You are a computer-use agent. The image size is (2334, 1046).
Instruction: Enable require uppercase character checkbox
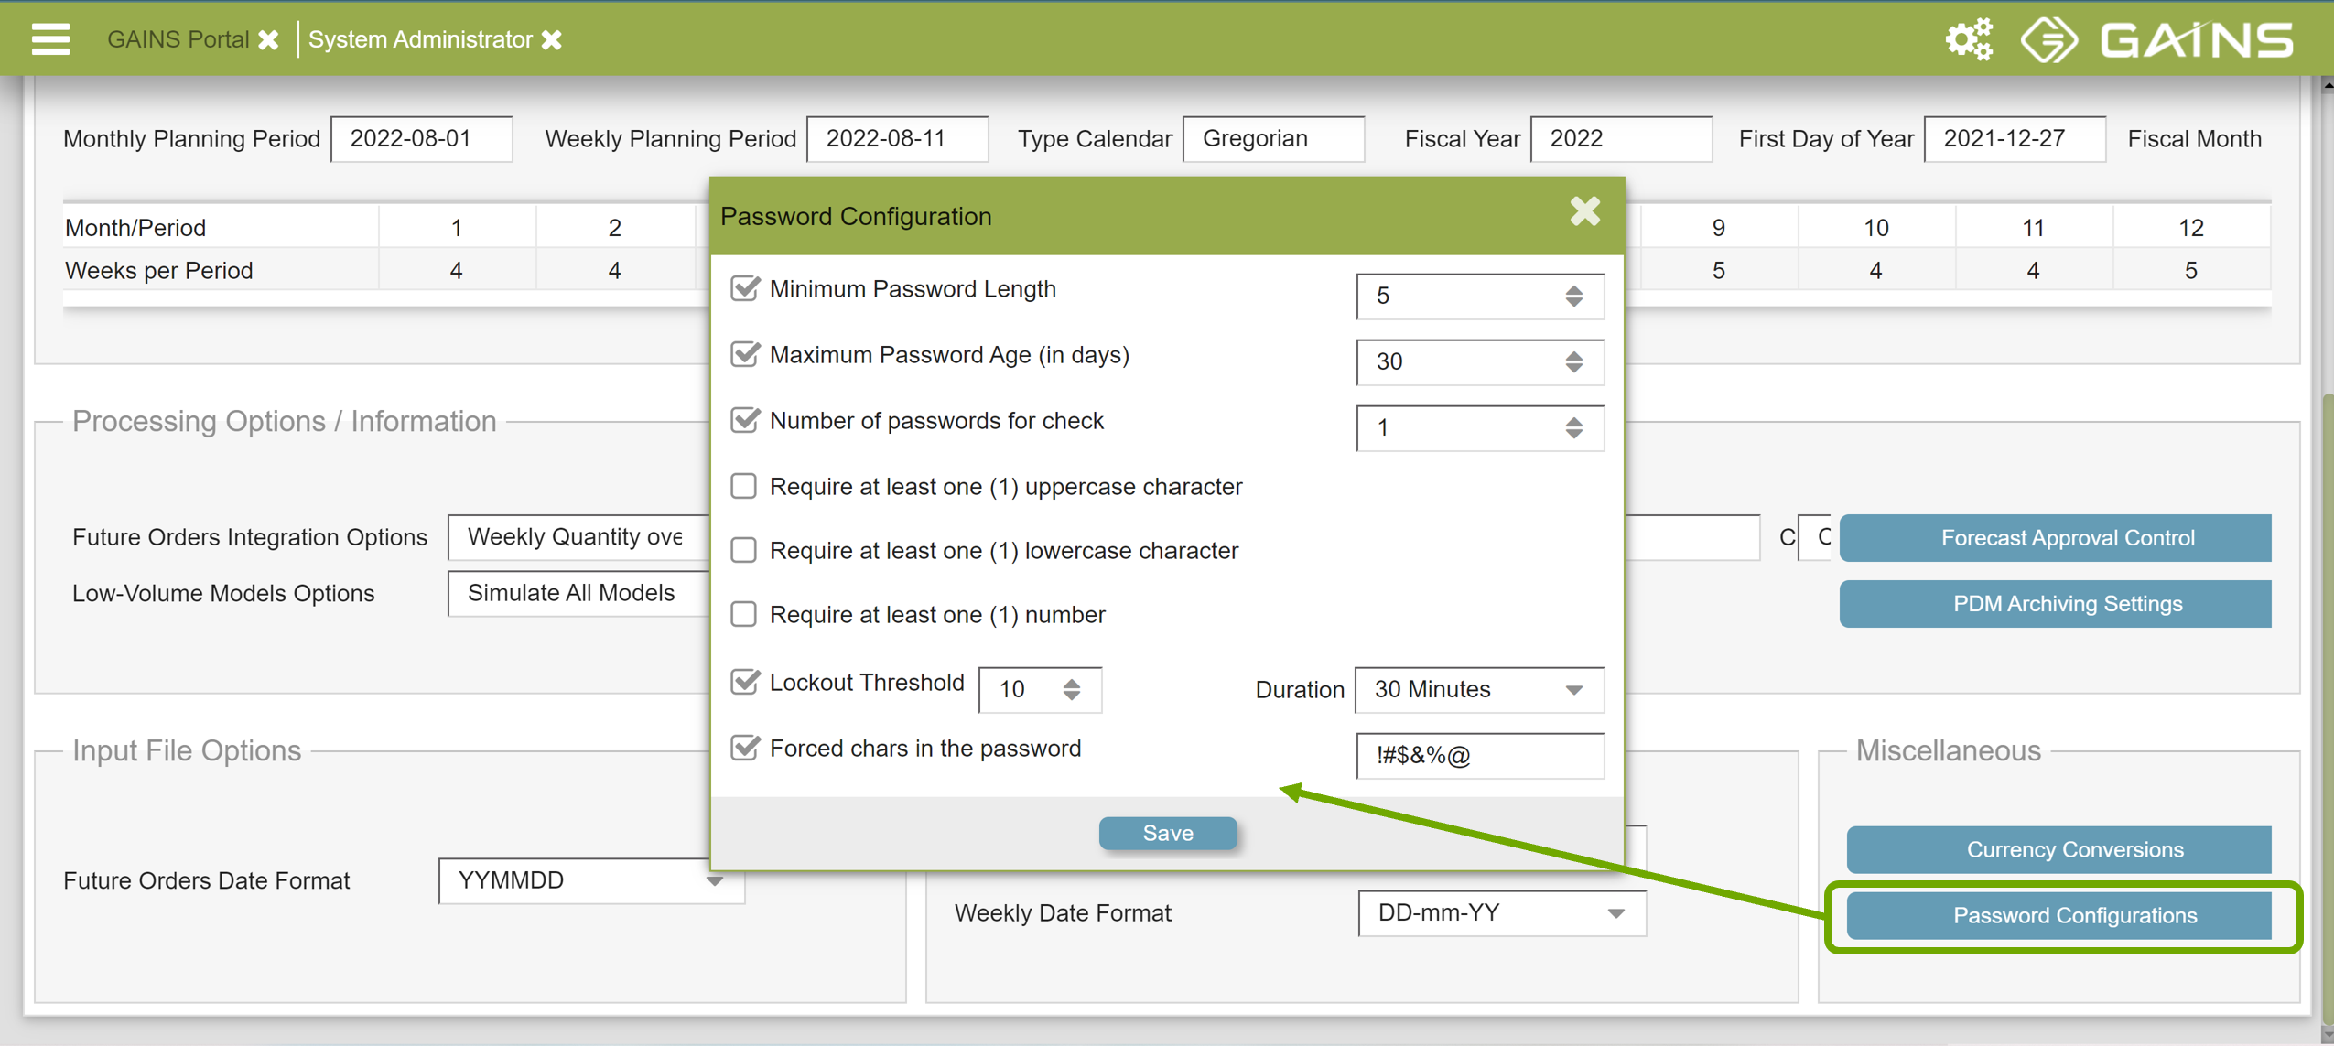click(x=744, y=486)
